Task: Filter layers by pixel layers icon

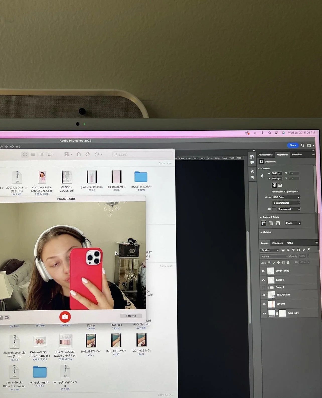Action: [283, 250]
